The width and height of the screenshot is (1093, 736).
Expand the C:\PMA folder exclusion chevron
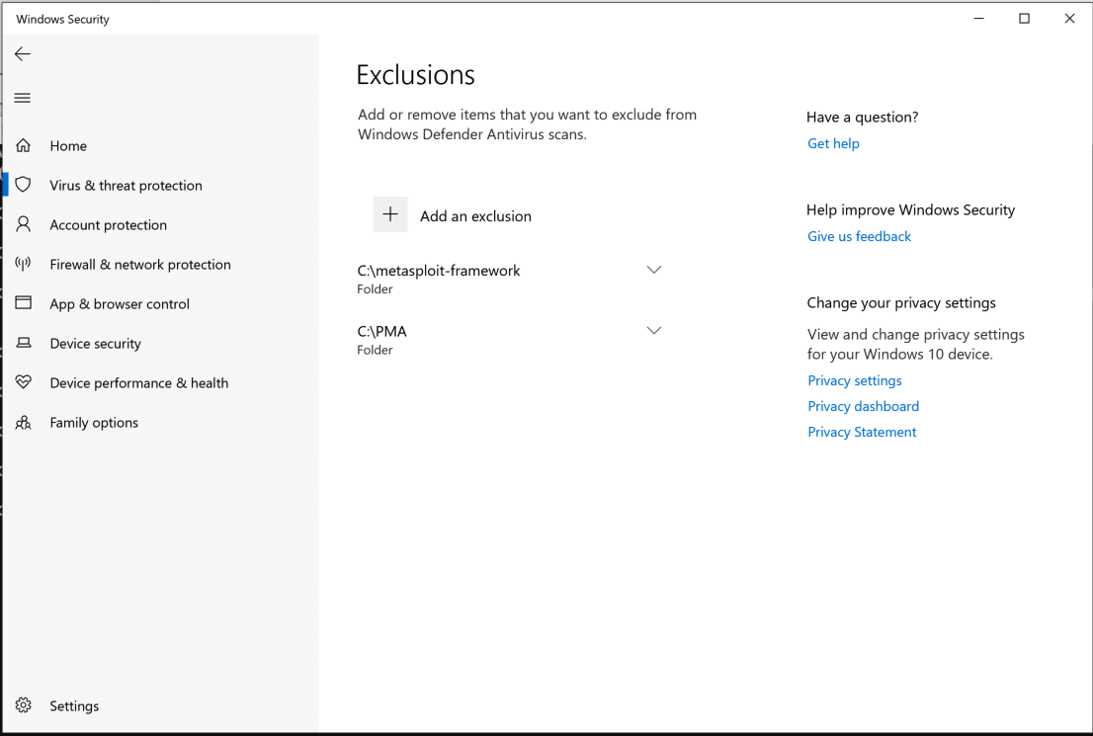[x=653, y=331]
